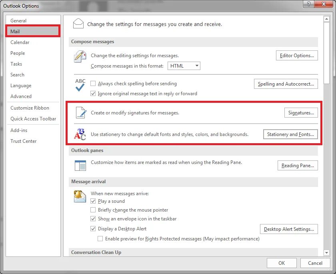This screenshot has width=336, height=274.
Task: Click the 'When new messages arrive' label
Action: [x=120, y=194]
